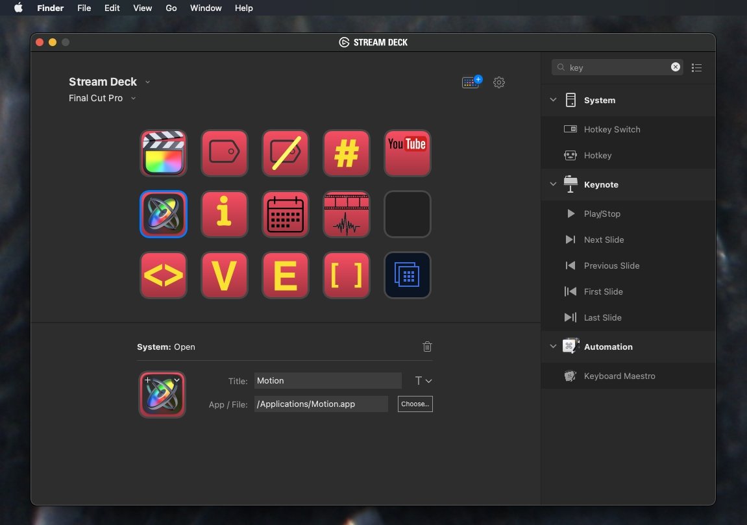Select the yellow V key

click(225, 275)
